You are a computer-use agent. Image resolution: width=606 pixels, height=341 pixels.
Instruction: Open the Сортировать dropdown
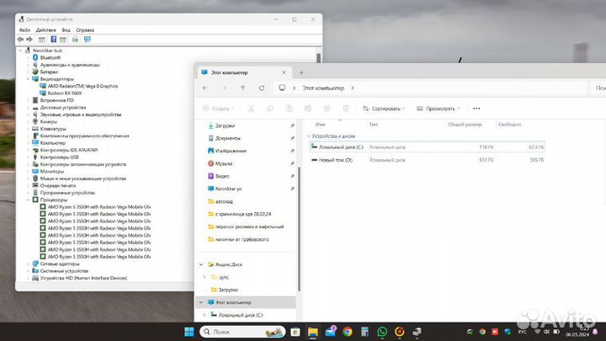pos(384,109)
